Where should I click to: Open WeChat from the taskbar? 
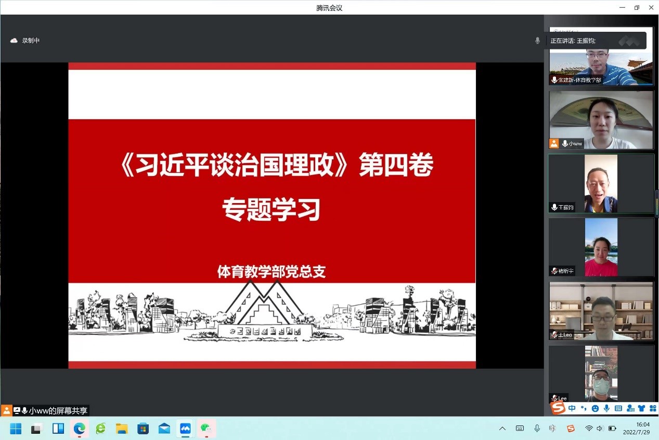pyautogui.click(x=206, y=429)
